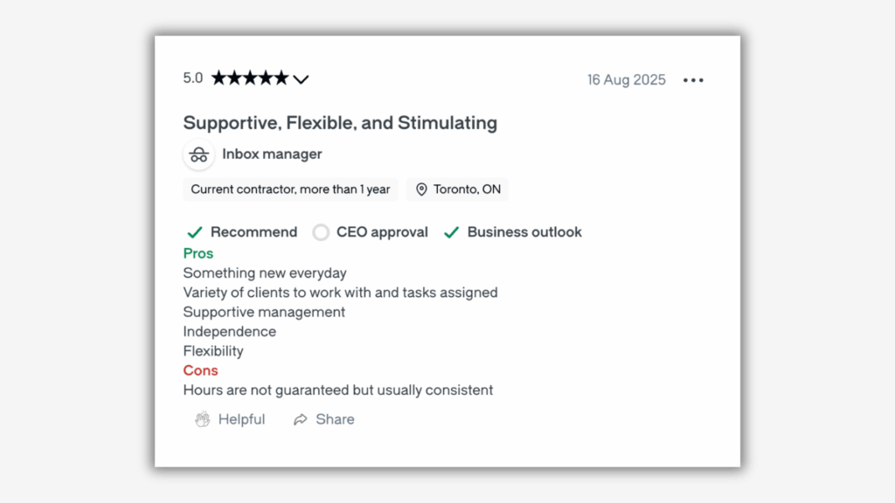Image resolution: width=895 pixels, height=503 pixels.
Task: Click the location pin icon near Toronto, ON
Action: (x=421, y=189)
